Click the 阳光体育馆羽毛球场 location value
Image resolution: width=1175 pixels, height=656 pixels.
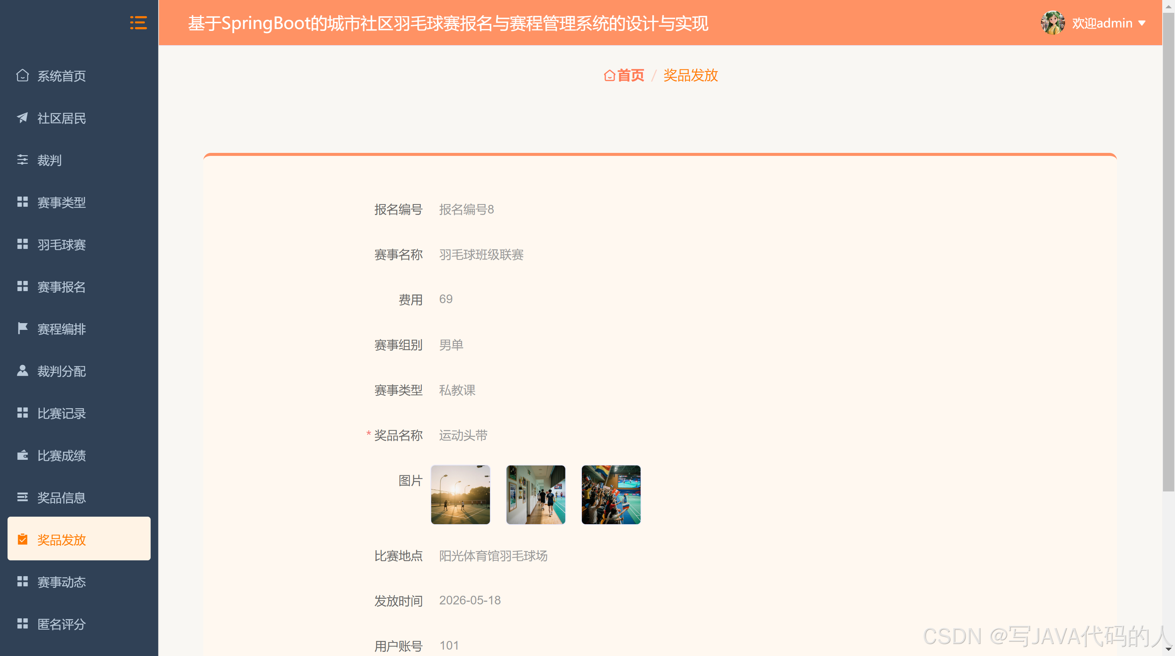(x=493, y=555)
